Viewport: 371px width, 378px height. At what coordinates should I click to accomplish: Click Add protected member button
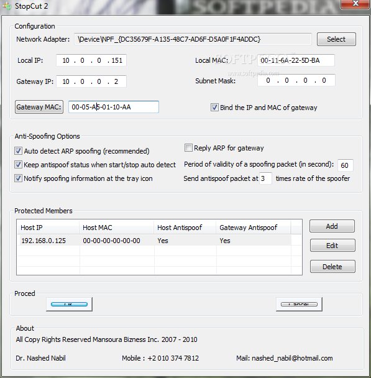point(332,226)
